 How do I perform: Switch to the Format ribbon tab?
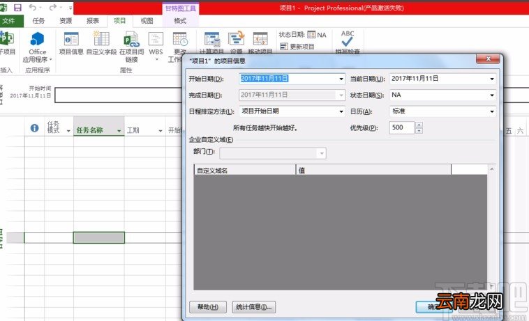(x=180, y=21)
